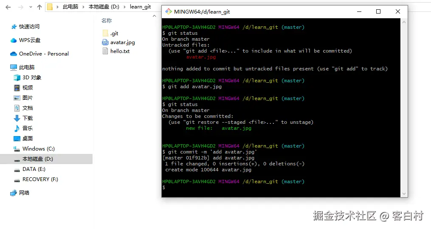This screenshot has width=431, height=229.
Task: Click the DATA (E:) drive icon
Action: click(17, 170)
